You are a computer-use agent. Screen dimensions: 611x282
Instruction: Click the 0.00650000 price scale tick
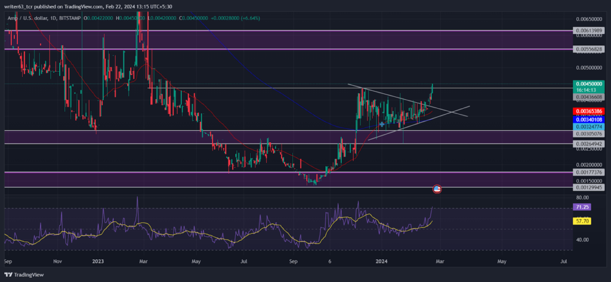click(x=589, y=19)
